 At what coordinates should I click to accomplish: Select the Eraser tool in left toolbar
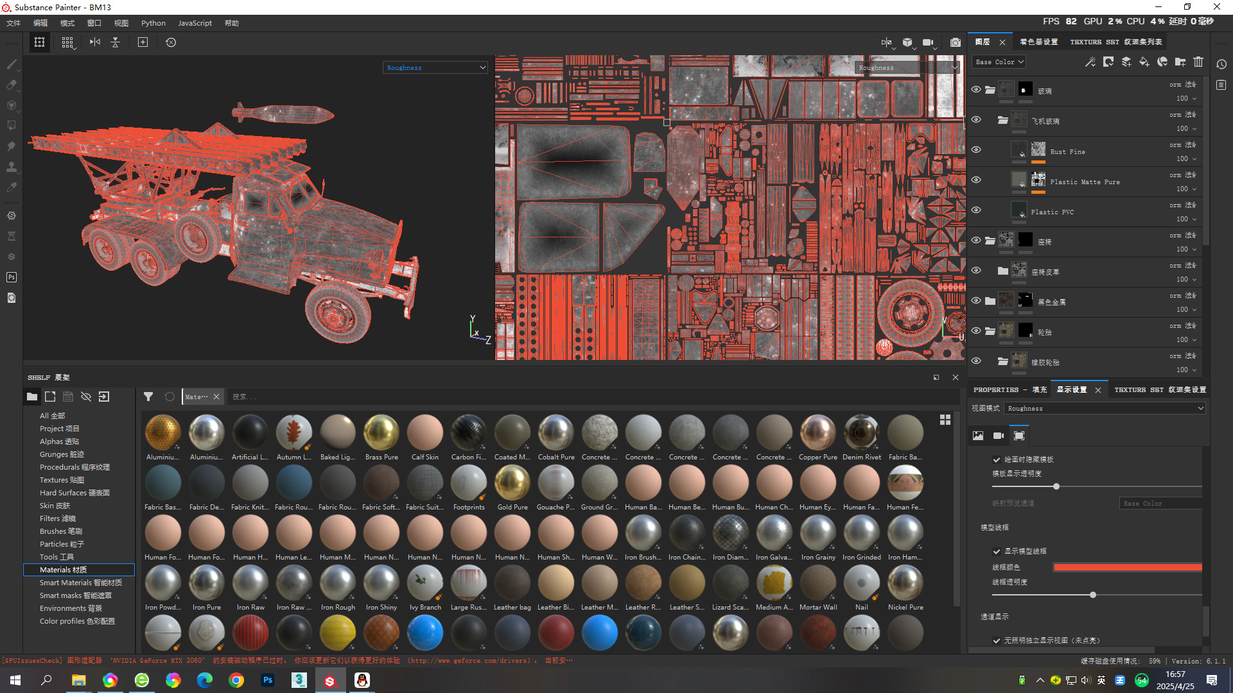(x=11, y=85)
